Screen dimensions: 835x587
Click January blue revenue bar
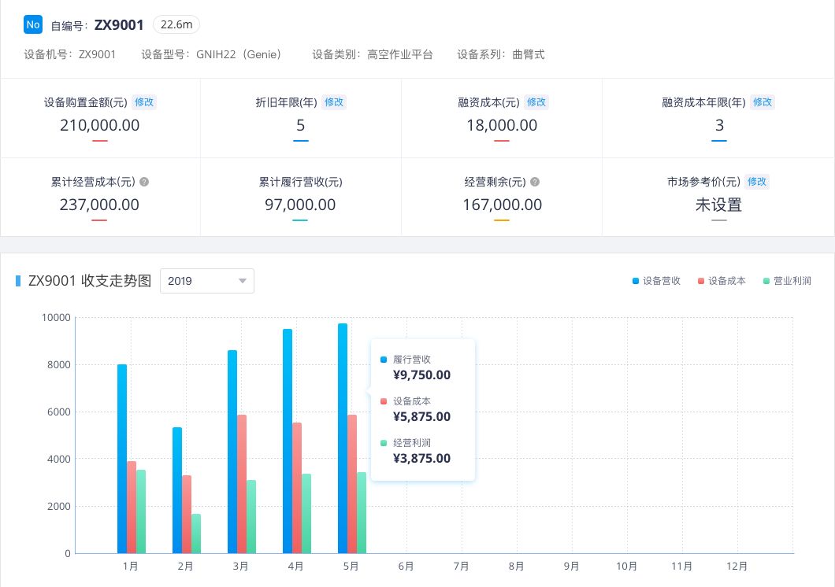tap(122, 459)
